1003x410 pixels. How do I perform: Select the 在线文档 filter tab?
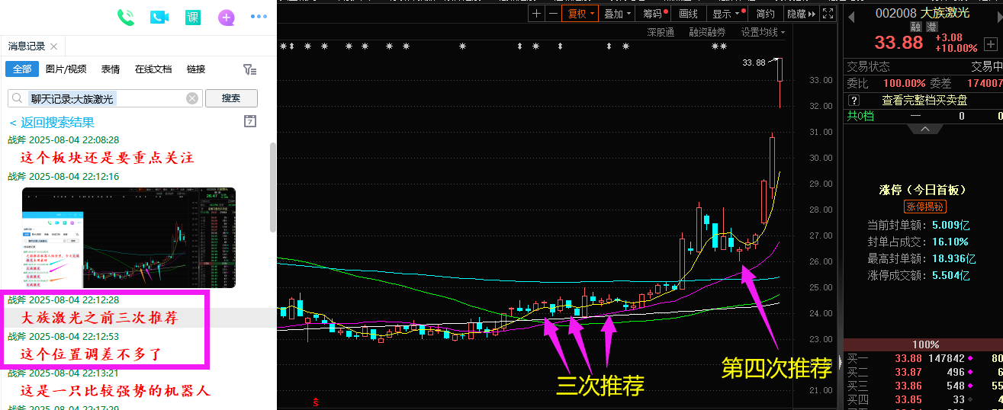pyautogui.click(x=153, y=69)
